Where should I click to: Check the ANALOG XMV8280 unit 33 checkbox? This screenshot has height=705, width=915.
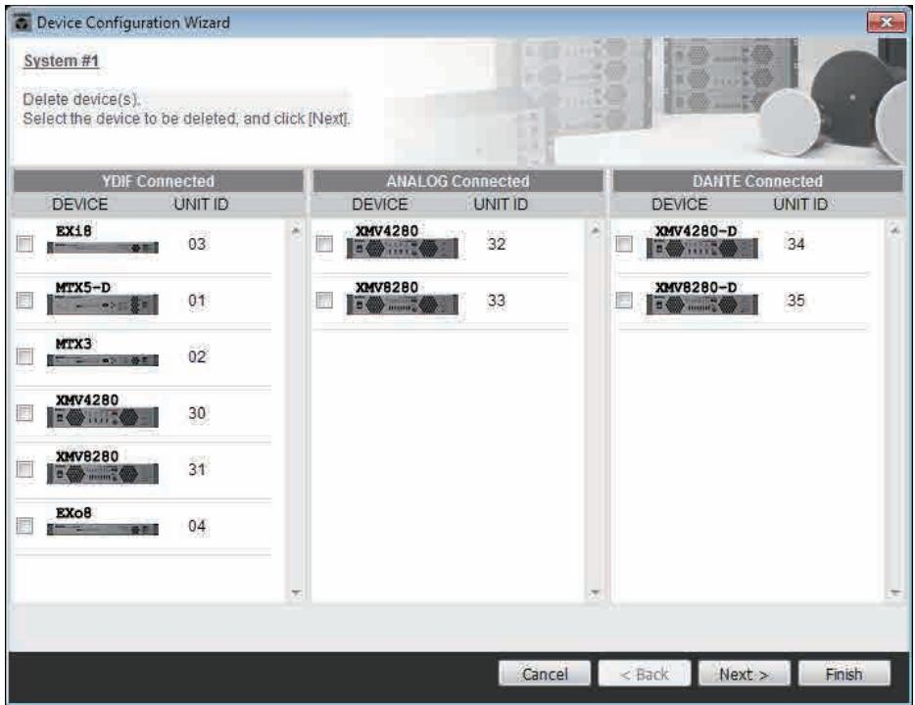(x=324, y=301)
